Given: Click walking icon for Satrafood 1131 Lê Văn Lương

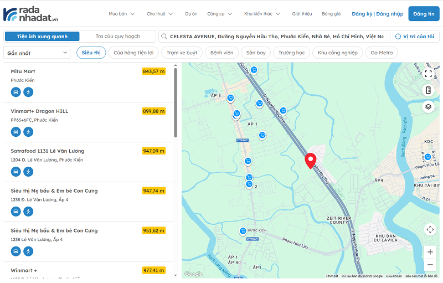Looking at the screenshot, I should tap(28, 172).
